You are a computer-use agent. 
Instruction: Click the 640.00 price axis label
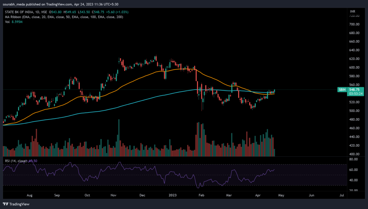click(354, 50)
